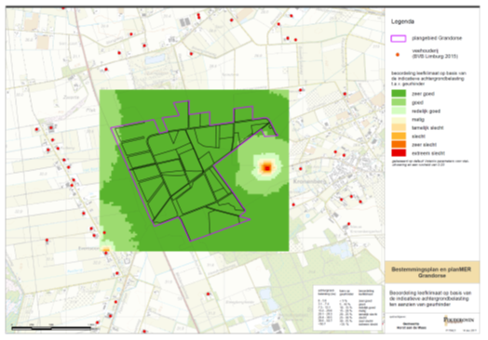Click the 'Gemeente Horst aan de Maas' client text
Viewport: 488px width, 340px height.
coord(412,326)
